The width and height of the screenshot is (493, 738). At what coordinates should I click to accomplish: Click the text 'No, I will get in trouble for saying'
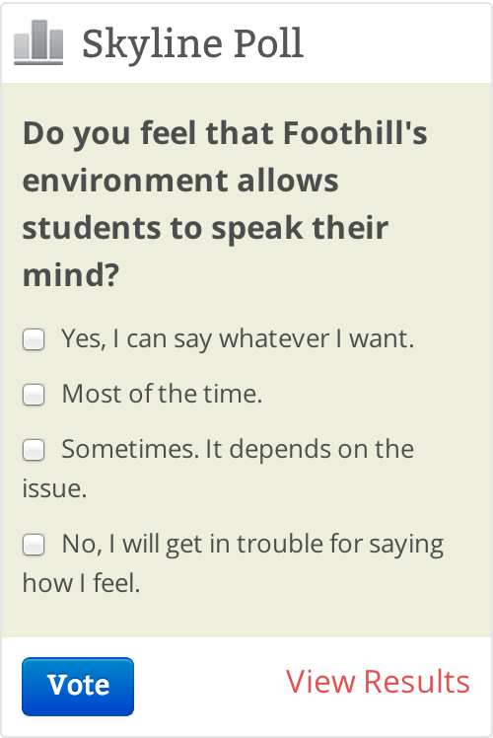[253, 545]
